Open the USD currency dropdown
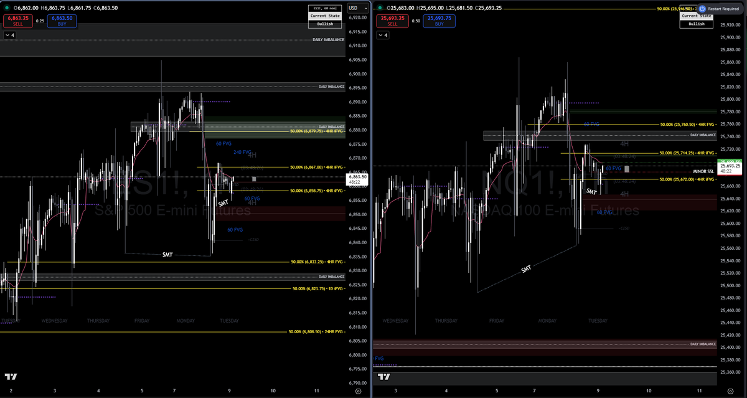 point(358,7)
